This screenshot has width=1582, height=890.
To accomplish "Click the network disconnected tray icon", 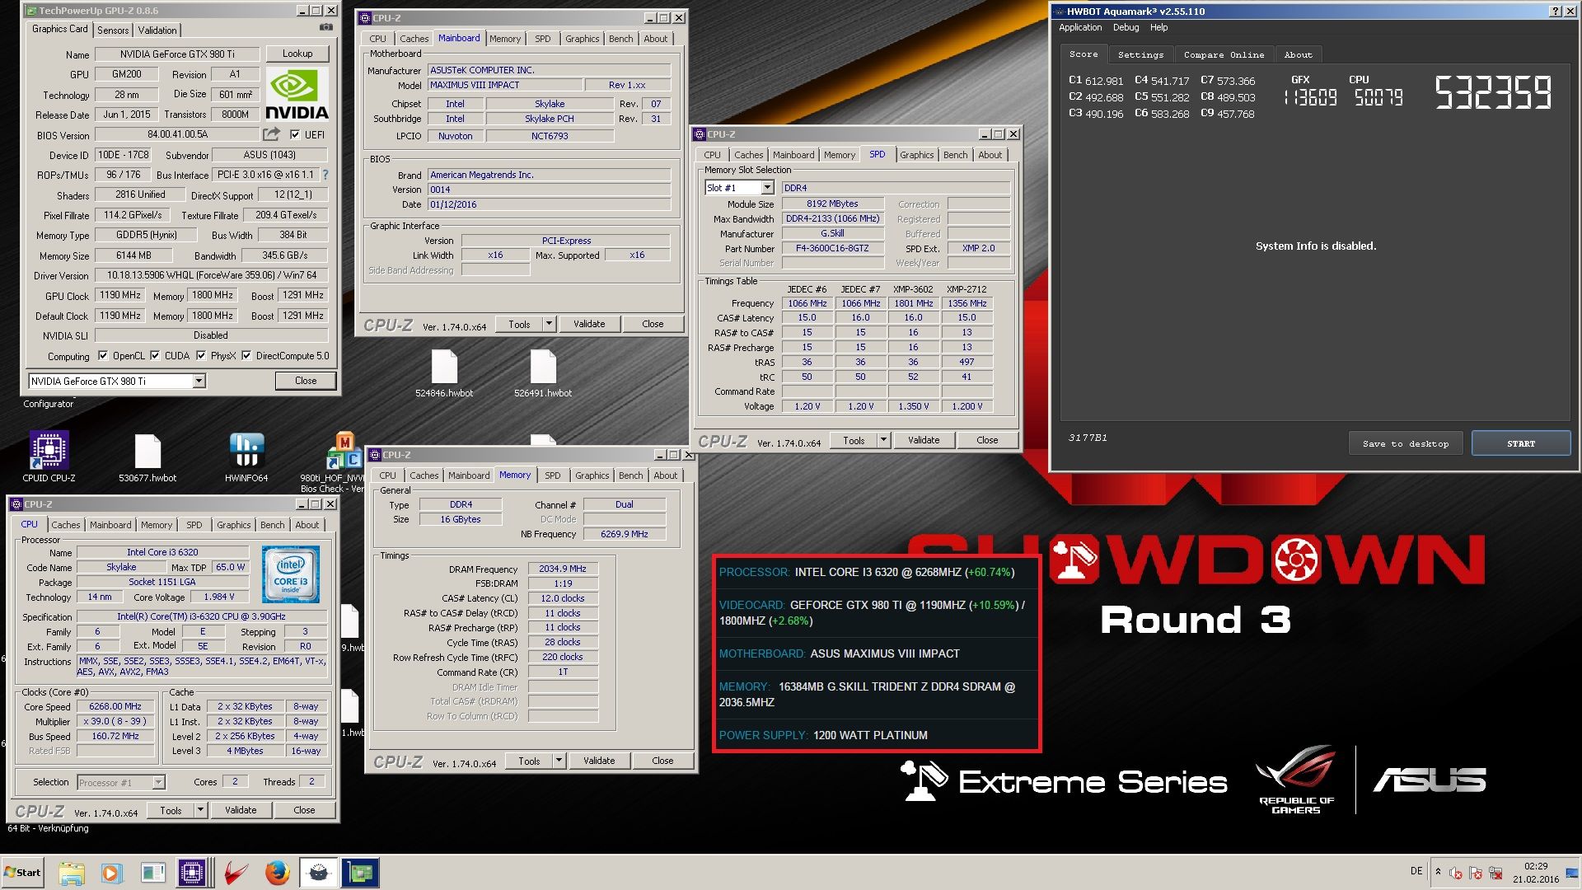I will 1495,873.
